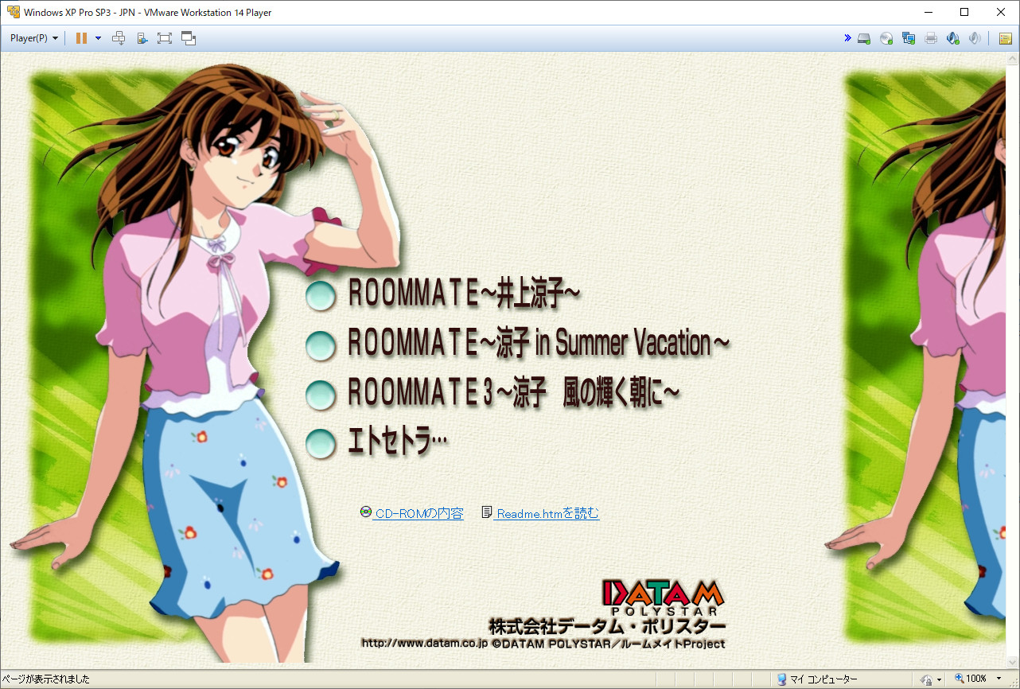The image size is (1020, 689).
Task: Click the computer with blue plug toolbar icon
Action: click(x=142, y=38)
